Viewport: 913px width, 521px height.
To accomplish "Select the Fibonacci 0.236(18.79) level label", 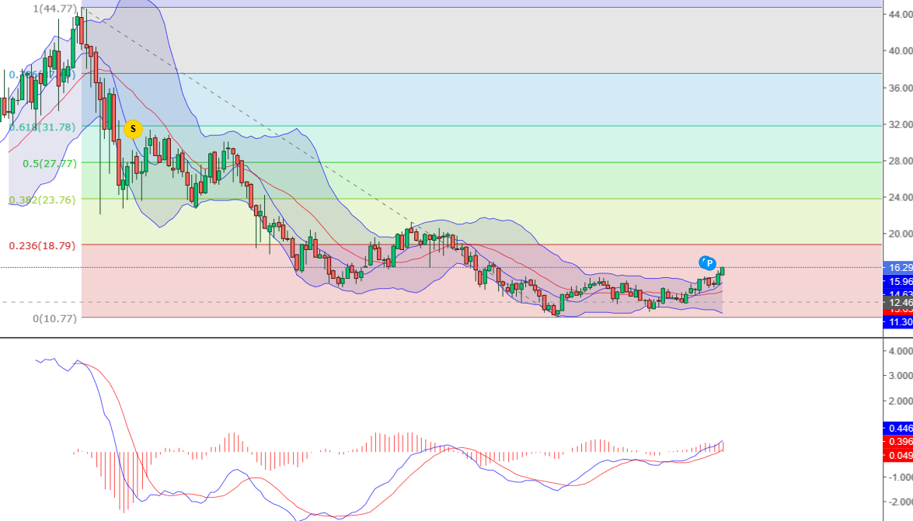I will click(x=42, y=245).
